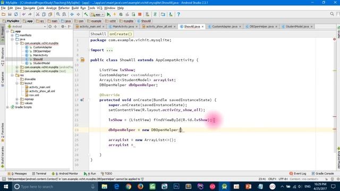Collapse the res folder node
The height and width of the screenshot is (191, 340).
(12, 75)
